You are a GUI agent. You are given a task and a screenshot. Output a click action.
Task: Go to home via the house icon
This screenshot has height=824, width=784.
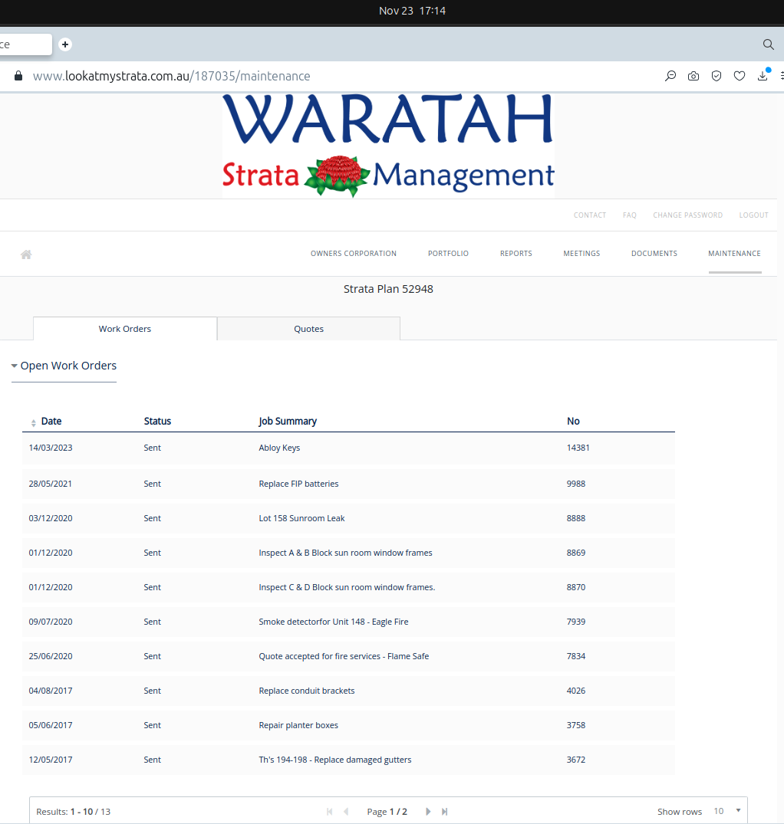tap(26, 254)
